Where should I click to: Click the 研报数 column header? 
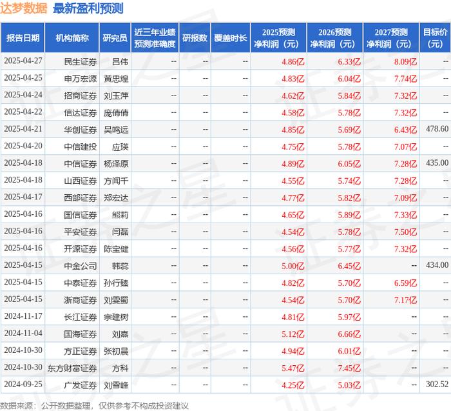195,38
